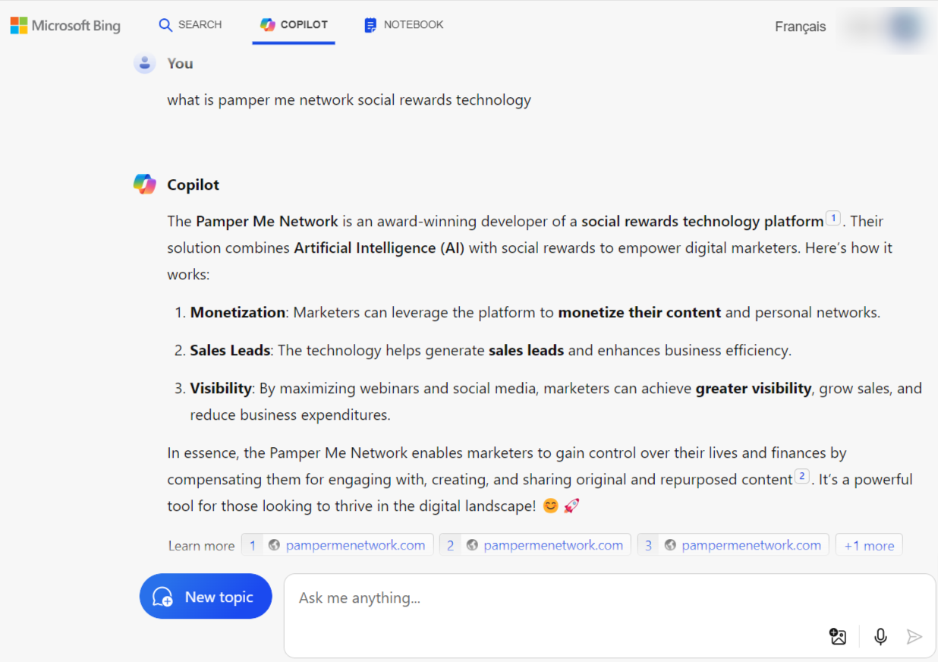938x662 pixels.
Task: Open source link 2 pampermenetwork.com
Action: click(535, 545)
